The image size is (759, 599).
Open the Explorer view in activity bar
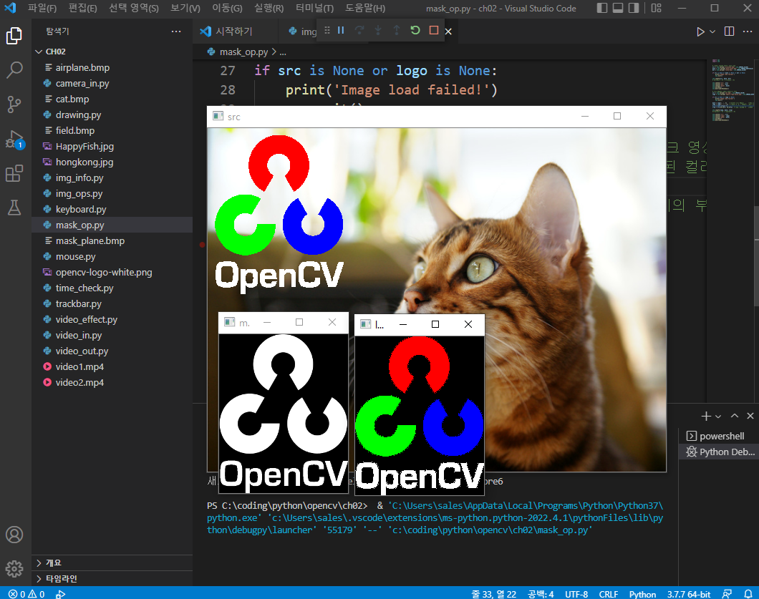pos(14,36)
